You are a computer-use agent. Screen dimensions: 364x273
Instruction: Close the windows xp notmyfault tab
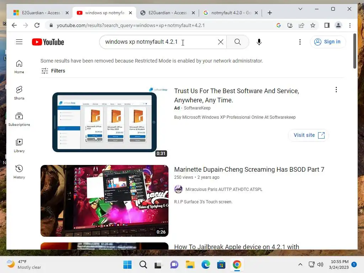[x=130, y=13]
